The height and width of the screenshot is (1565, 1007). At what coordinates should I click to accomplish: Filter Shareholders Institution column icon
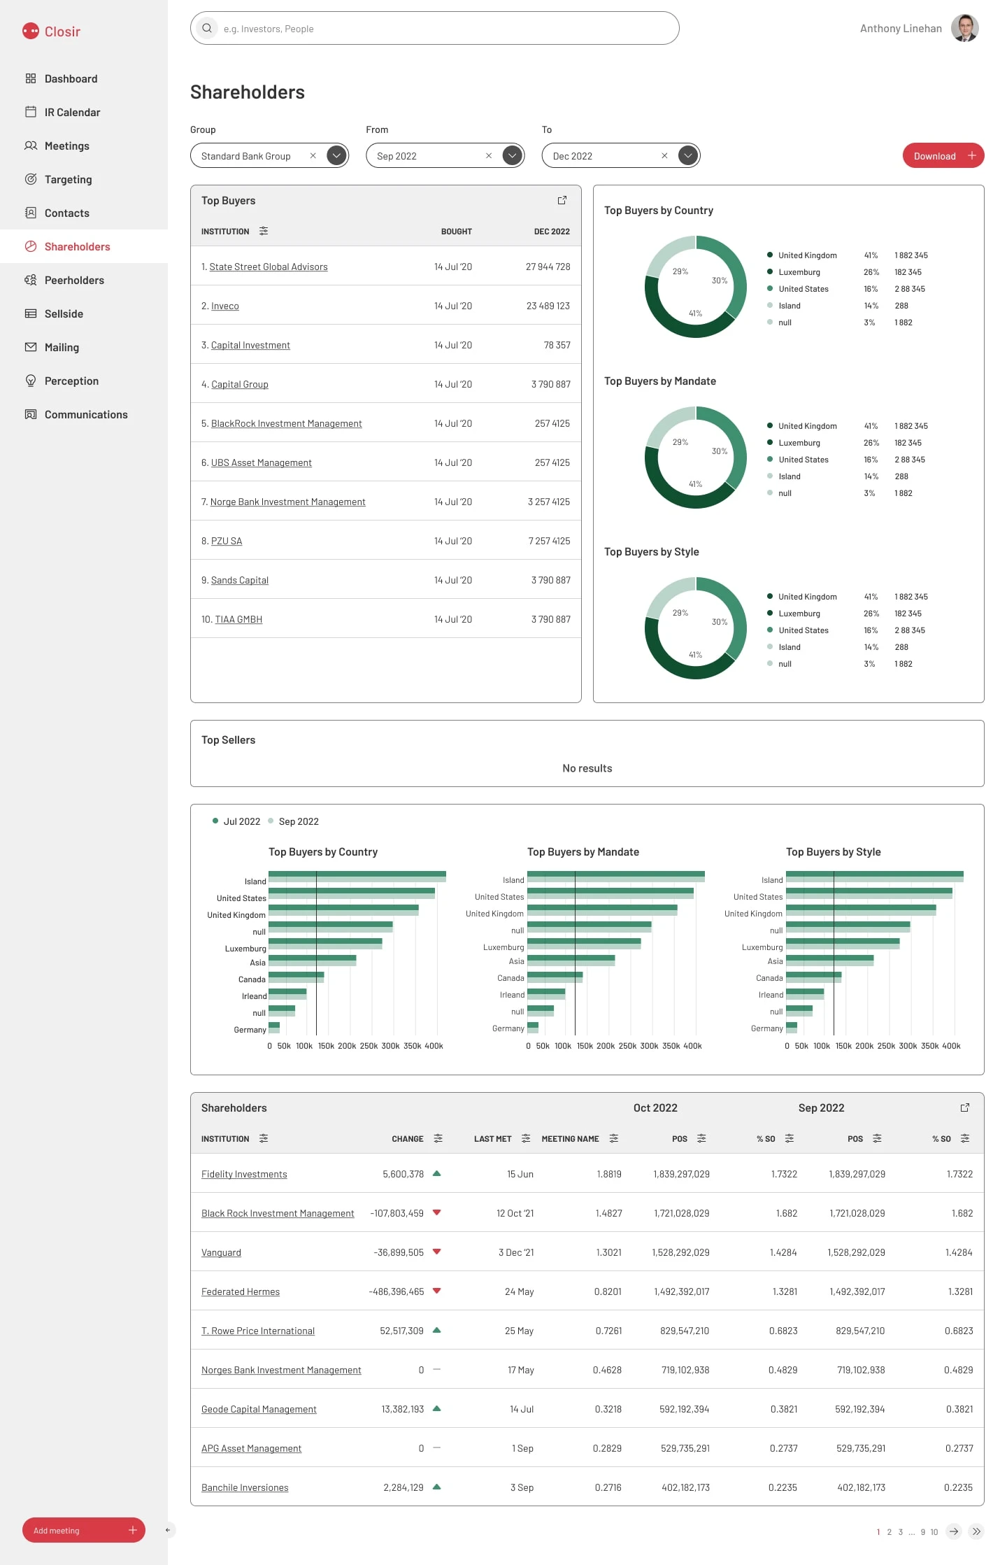[264, 1138]
